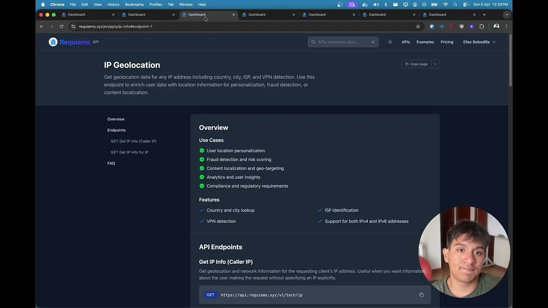Image resolution: width=548 pixels, height=308 pixels.
Task: Toggle the light/dark theme sun icon
Action: [x=390, y=41]
